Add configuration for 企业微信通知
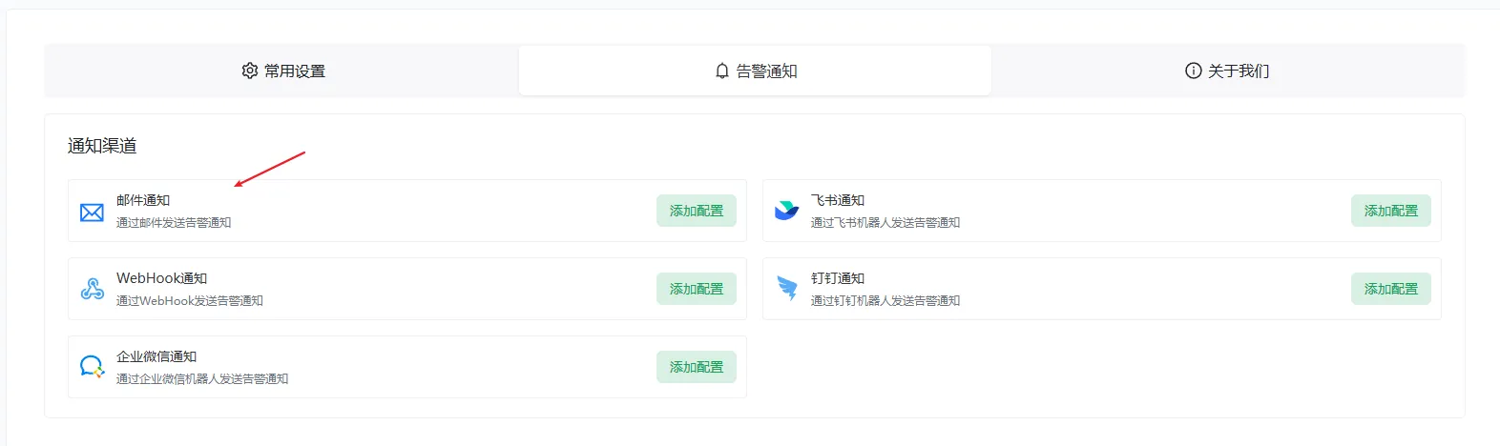1500x446 pixels. point(697,367)
